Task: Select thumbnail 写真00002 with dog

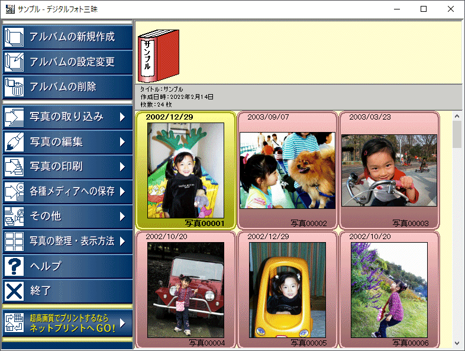Action: 288,170
